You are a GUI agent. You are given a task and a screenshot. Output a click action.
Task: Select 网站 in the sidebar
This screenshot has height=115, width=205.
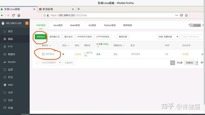[15, 39]
